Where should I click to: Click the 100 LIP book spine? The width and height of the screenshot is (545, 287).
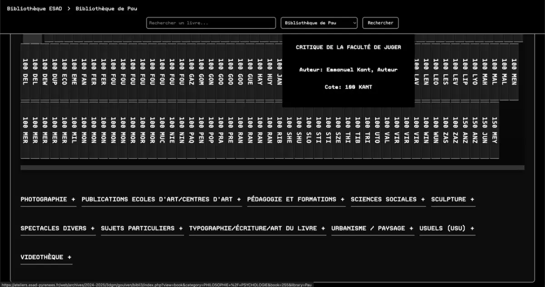click(465, 72)
